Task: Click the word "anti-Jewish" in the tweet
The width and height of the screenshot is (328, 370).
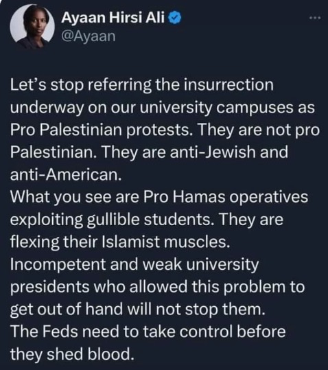Action: [x=213, y=152]
